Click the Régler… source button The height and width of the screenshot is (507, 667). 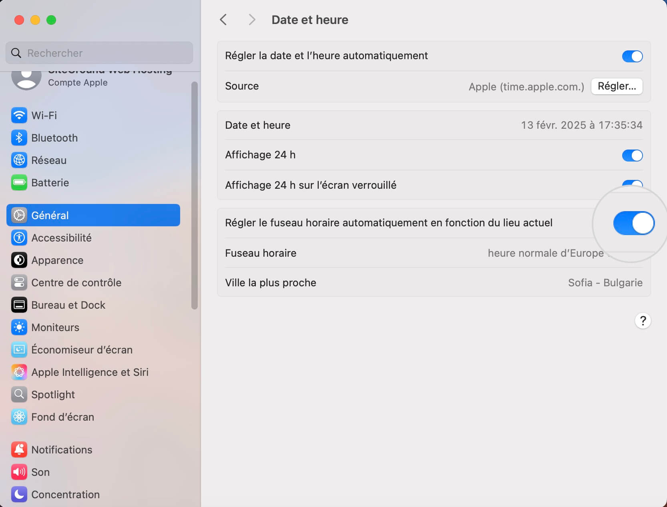617,86
